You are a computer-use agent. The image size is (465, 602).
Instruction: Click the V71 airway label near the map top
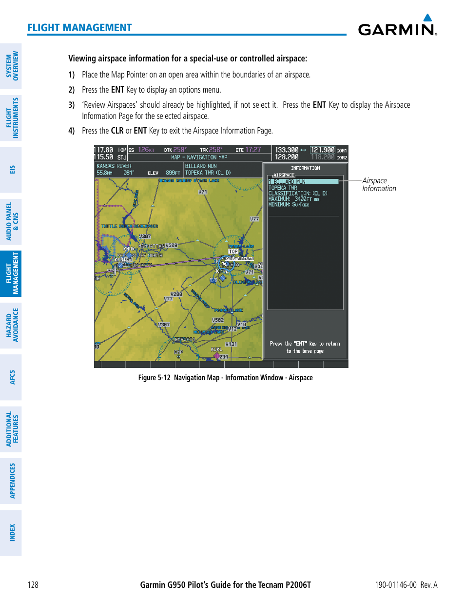203,192
